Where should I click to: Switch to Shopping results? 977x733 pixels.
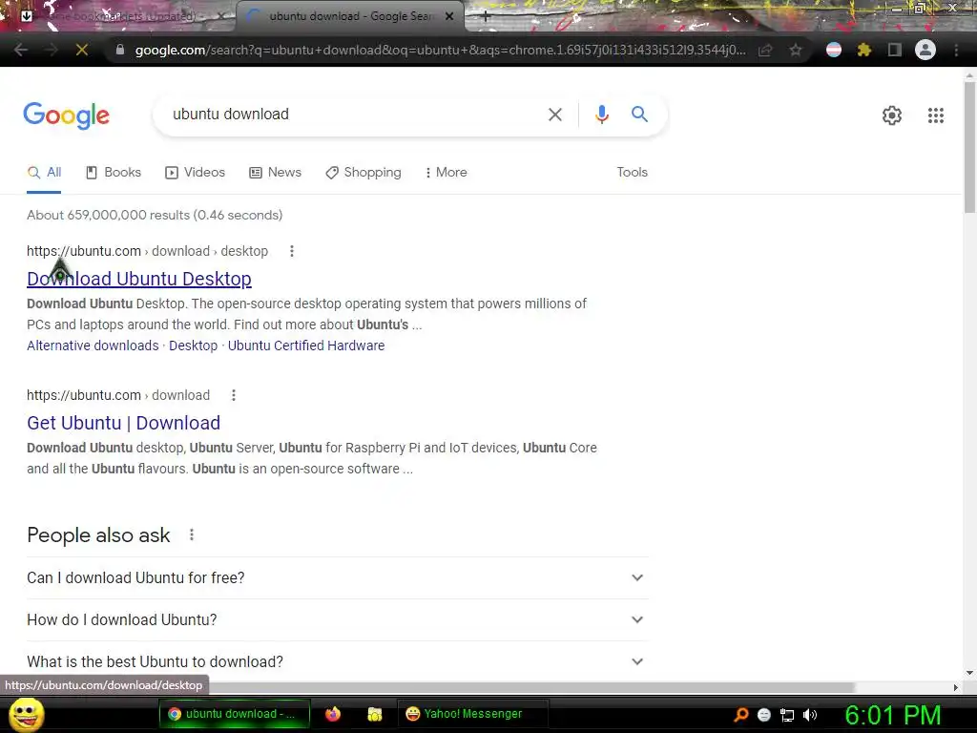(x=364, y=173)
